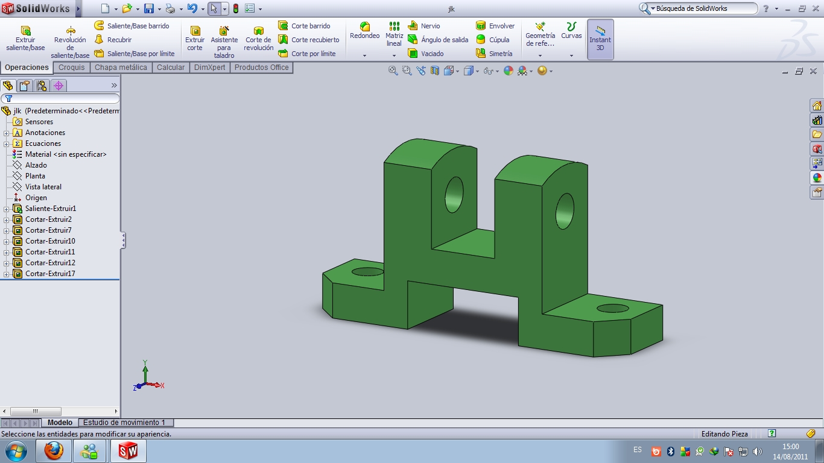Select Vista lateral plane

pos(37,187)
